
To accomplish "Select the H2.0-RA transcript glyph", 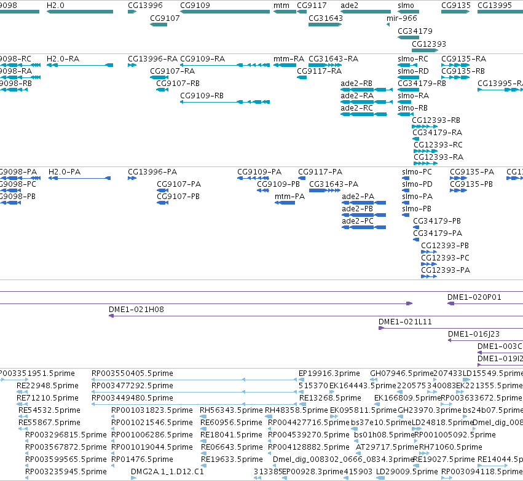I will [x=80, y=65].
